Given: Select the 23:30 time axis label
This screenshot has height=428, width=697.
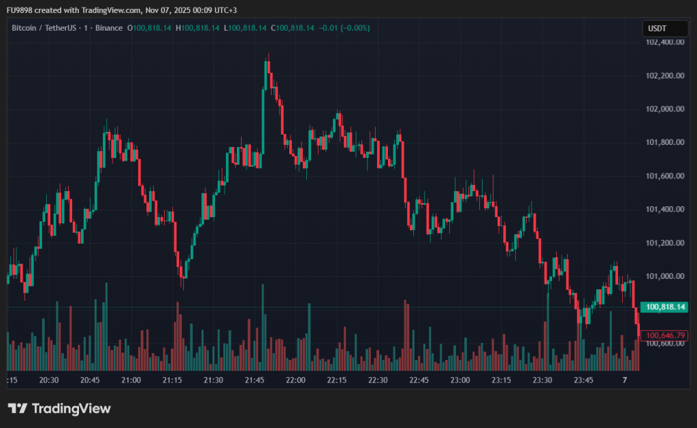Looking at the screenshot, I should pyautogui.click(x=542, y=380).
